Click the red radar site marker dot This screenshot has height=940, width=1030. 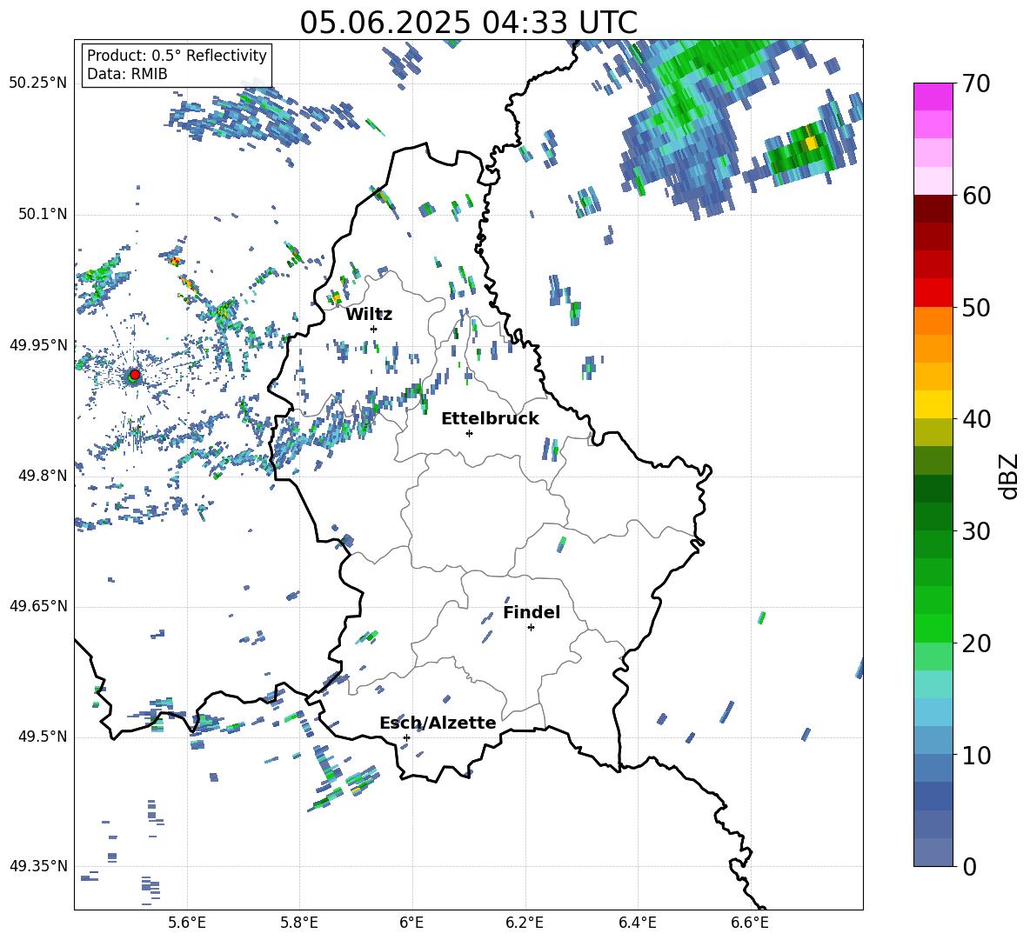click(135, 375)
